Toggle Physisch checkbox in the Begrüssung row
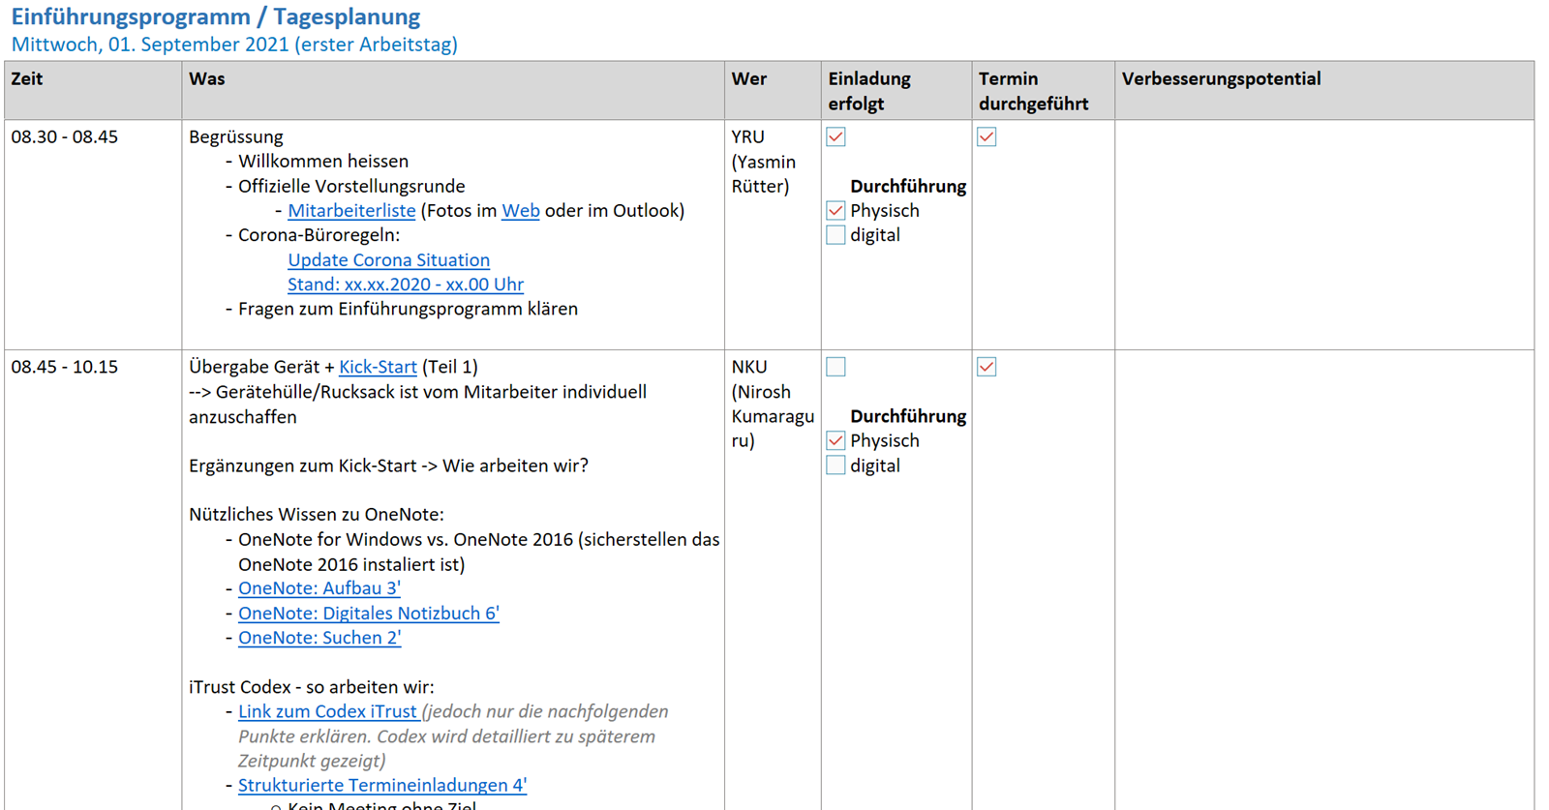1549x810 pixels. pyautogui.click(x=835, y=210)
